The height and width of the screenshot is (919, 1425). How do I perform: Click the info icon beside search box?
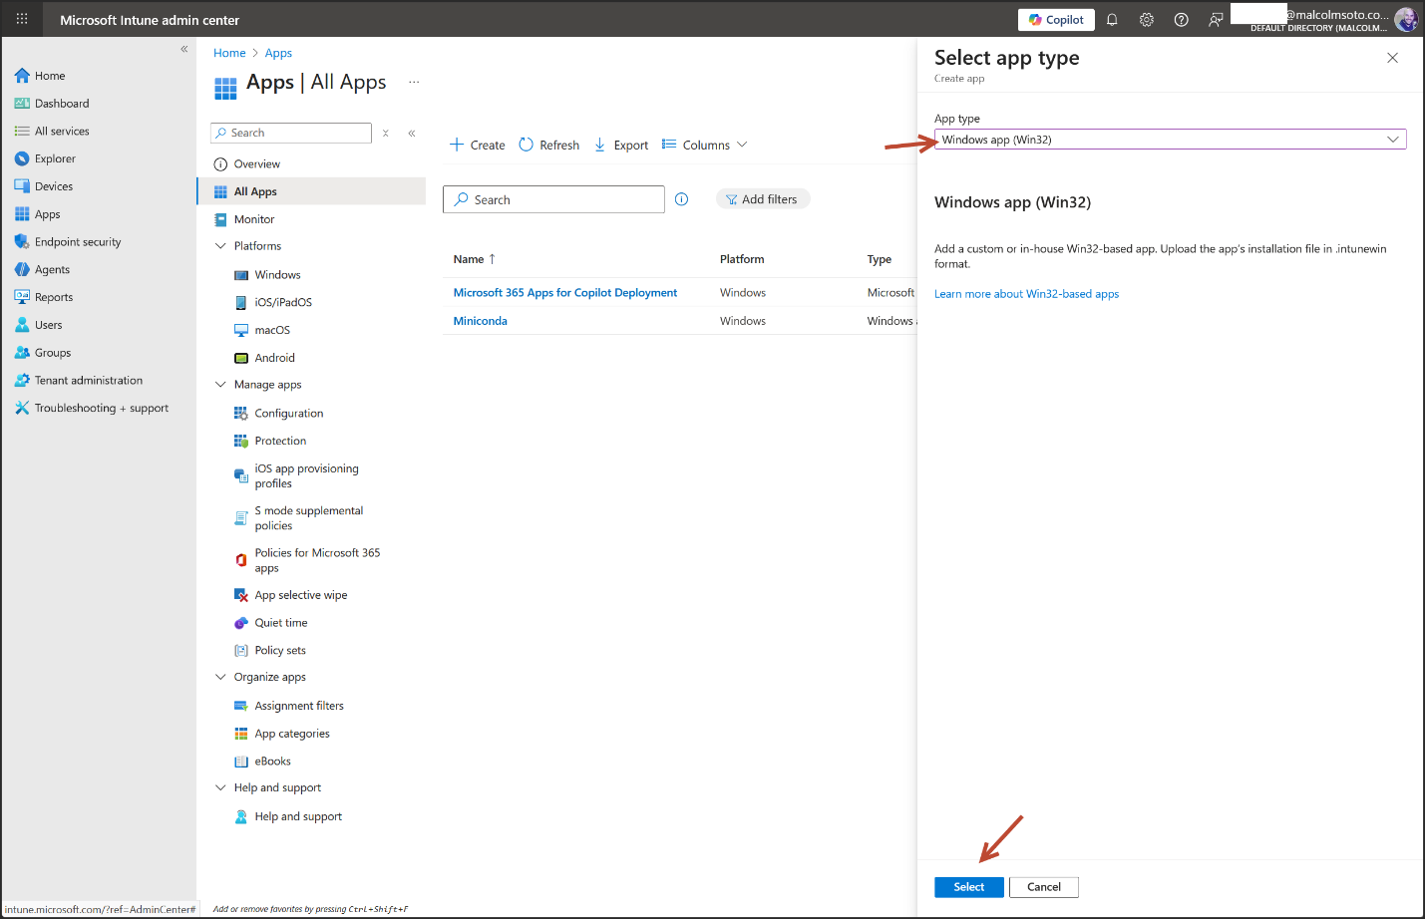coord(682,199)
